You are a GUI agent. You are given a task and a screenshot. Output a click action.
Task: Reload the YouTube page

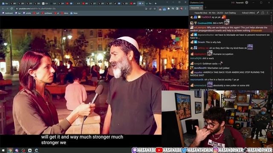click(x=12, y=8)
